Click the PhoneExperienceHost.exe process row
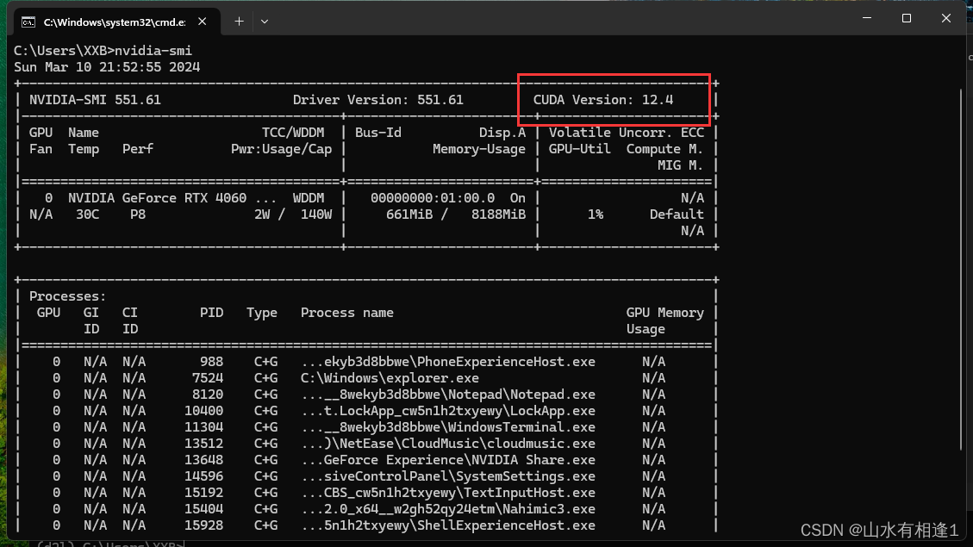The height and width of the screenshot is (547, 973). [x=366, y=362]
